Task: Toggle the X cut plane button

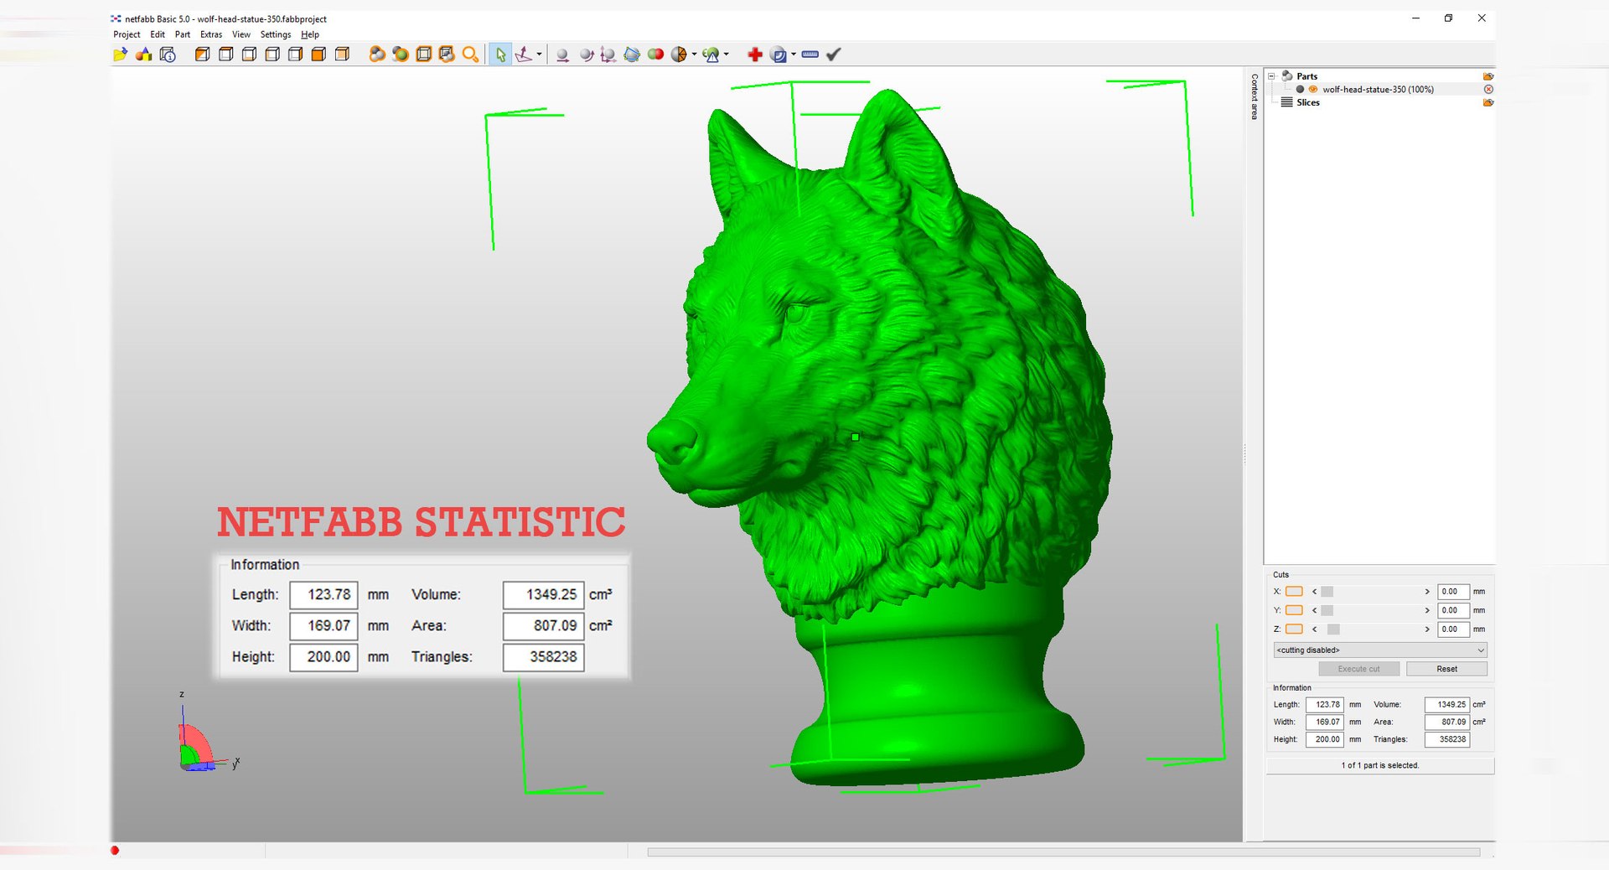Action: point(1294,592)
